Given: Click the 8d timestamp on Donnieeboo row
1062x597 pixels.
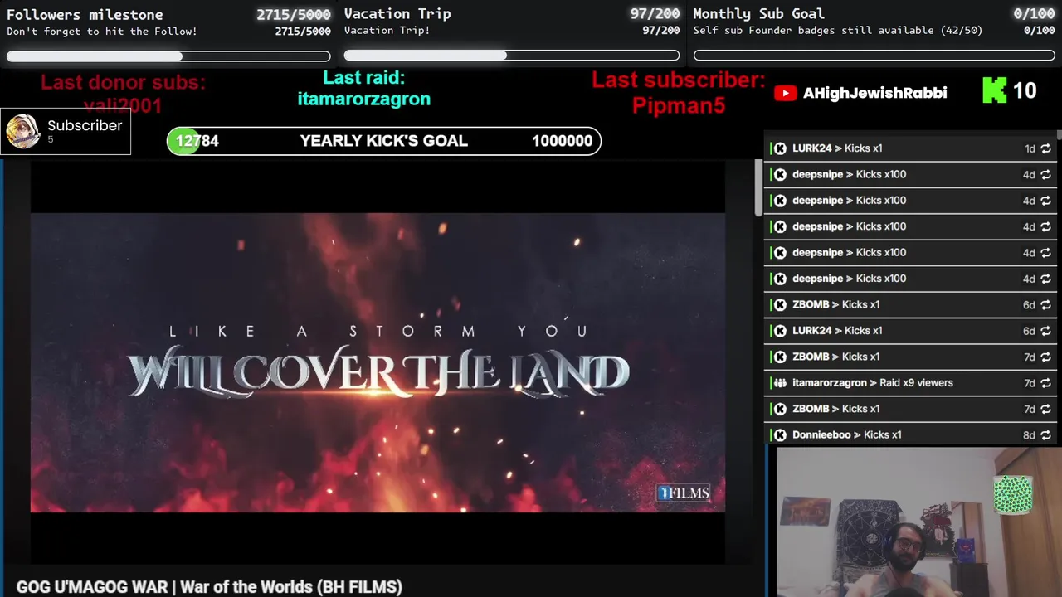Looking at the screenshot, I should (x=1029, y=435).
